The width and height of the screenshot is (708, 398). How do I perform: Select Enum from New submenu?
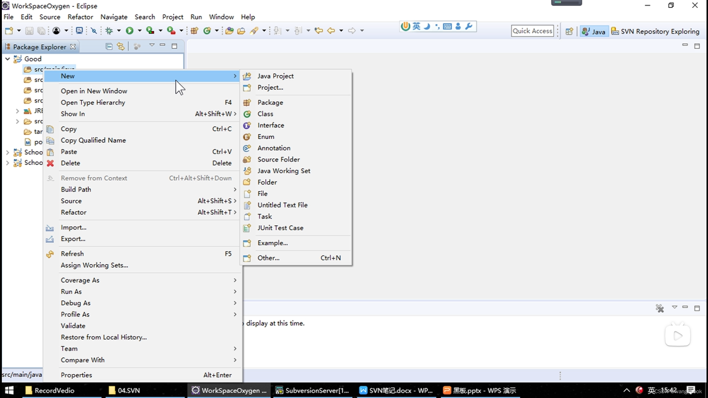pos(266,137)
